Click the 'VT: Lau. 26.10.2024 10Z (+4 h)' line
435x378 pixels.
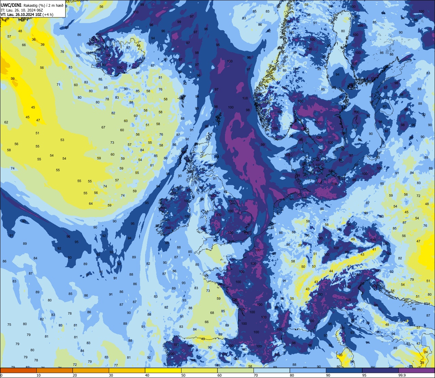point(27,15)
